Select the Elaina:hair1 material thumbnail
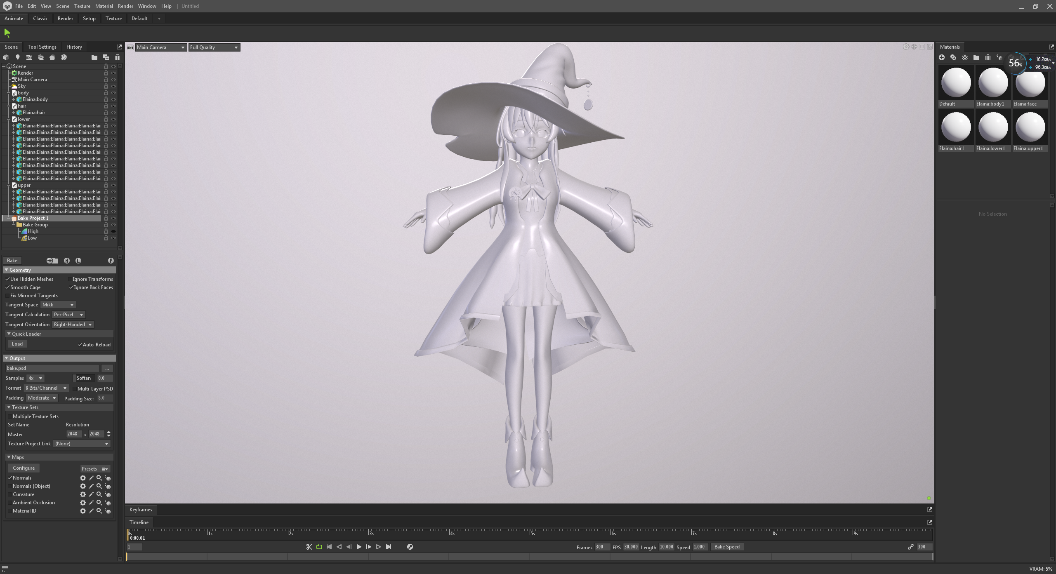The height and width of the screenshot is (574, 1056). click(x=956, y=127)
